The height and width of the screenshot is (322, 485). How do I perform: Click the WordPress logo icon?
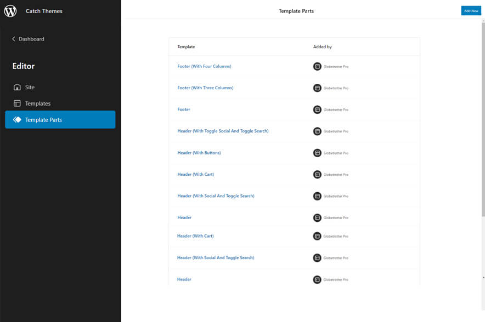click(10, 10)
